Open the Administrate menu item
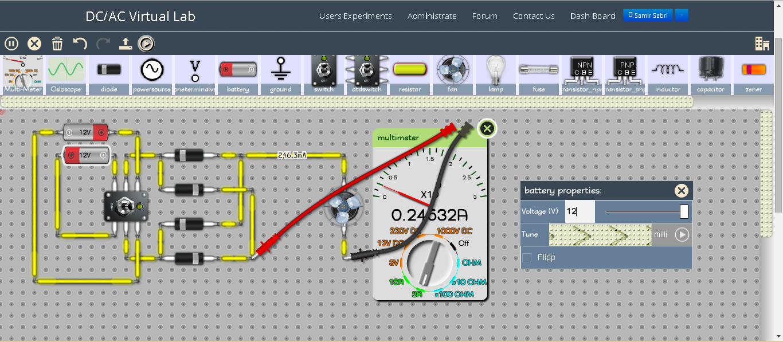The height and width of the screenshot is (342, 783). click(x=432, y=16)
